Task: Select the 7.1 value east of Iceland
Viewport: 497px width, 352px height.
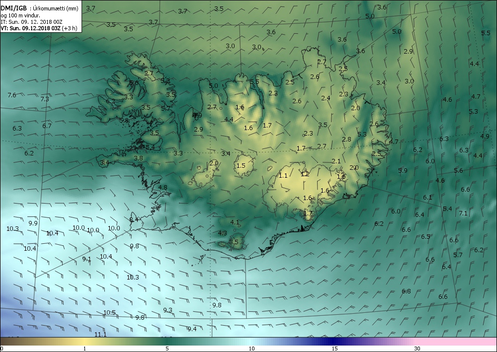Action: [x=463, y=213]
